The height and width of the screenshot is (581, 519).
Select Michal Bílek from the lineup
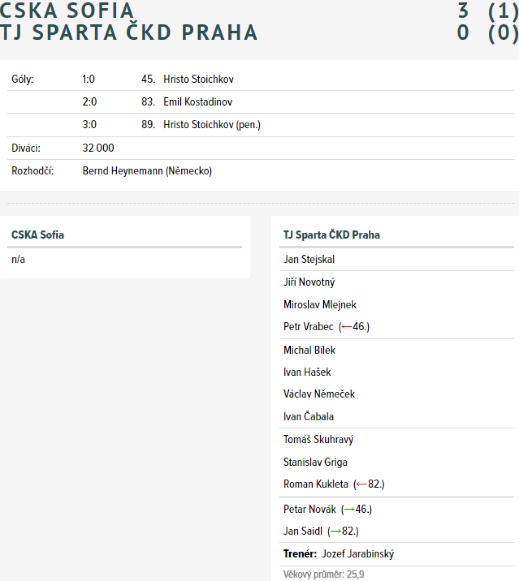[x=309, y=350]
